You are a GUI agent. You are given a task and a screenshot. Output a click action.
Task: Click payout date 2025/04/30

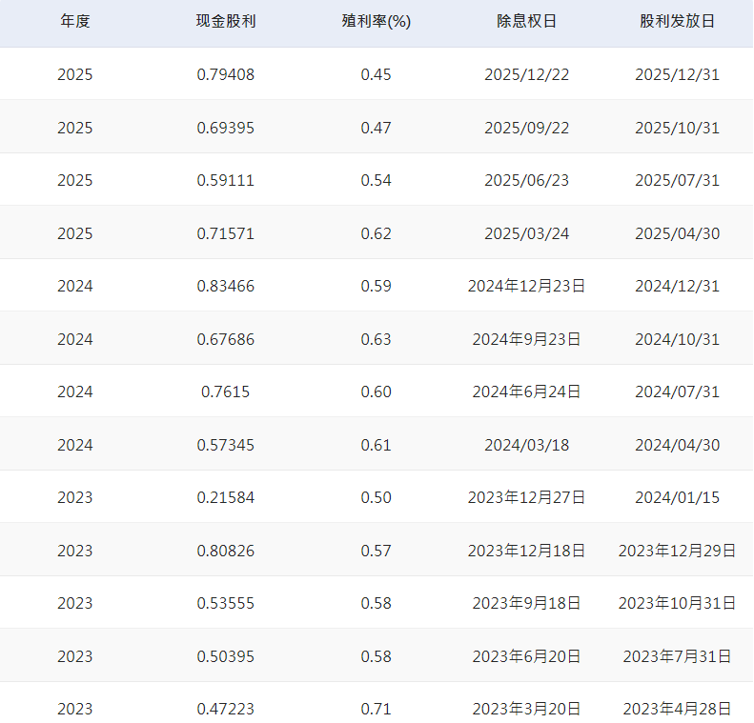click(x=677, y=233)
